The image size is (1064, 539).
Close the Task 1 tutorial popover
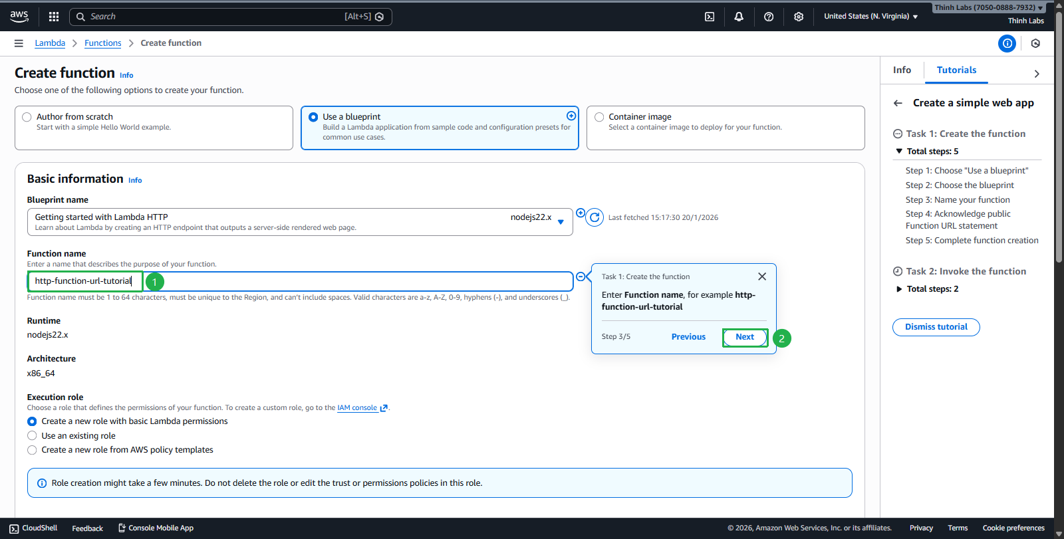762,276
